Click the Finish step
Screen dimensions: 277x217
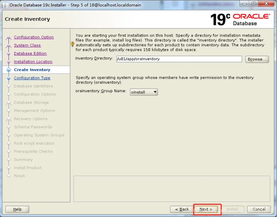tap(19, 176)
